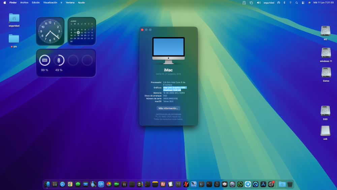
Task: Click the Wi-Fi warning icon in menu bar
Action: click(x=290, y=3)
